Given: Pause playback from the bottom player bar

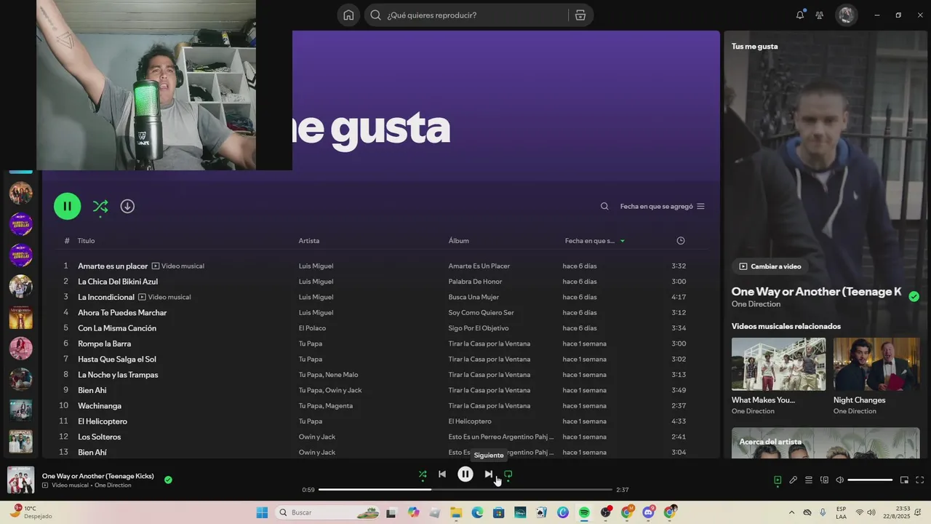Looking at the screenshot, I should 465,475.
